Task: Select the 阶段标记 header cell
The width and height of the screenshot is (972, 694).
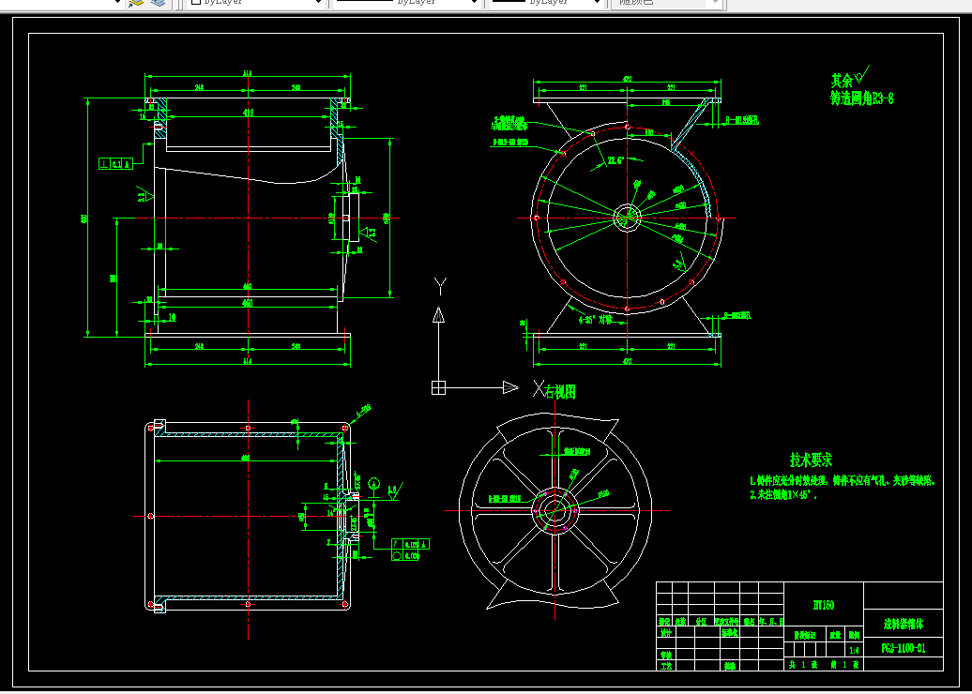Action: (x=805, y=635)
